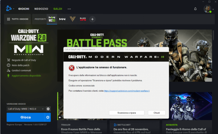Select the MWII WZ2.0 game tab icon
This screenshot has width=218, height=134.
tap(52, 19)
